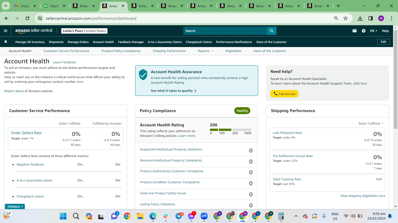Open the Chrome profile avatar M
This screenshot has height=223, width=398.
(x=381, y=18)
